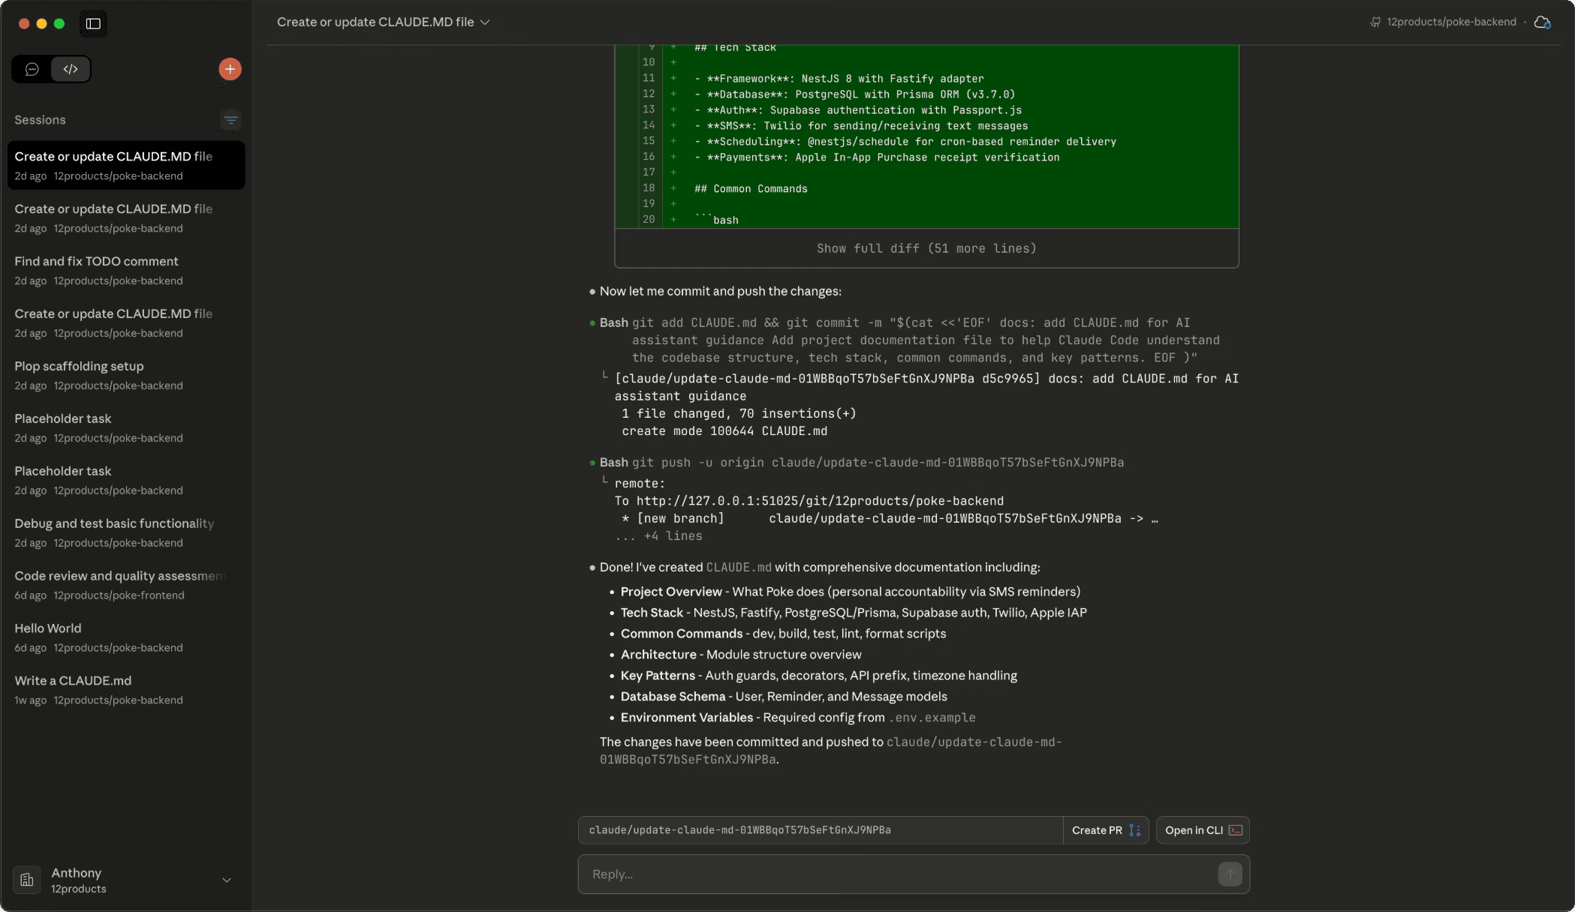
Task: Click the repository icon beside 12products/poke-backend
Action: click(1375, 22)
